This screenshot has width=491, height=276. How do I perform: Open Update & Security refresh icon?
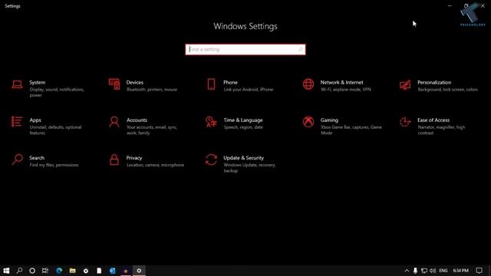point(211,159)
